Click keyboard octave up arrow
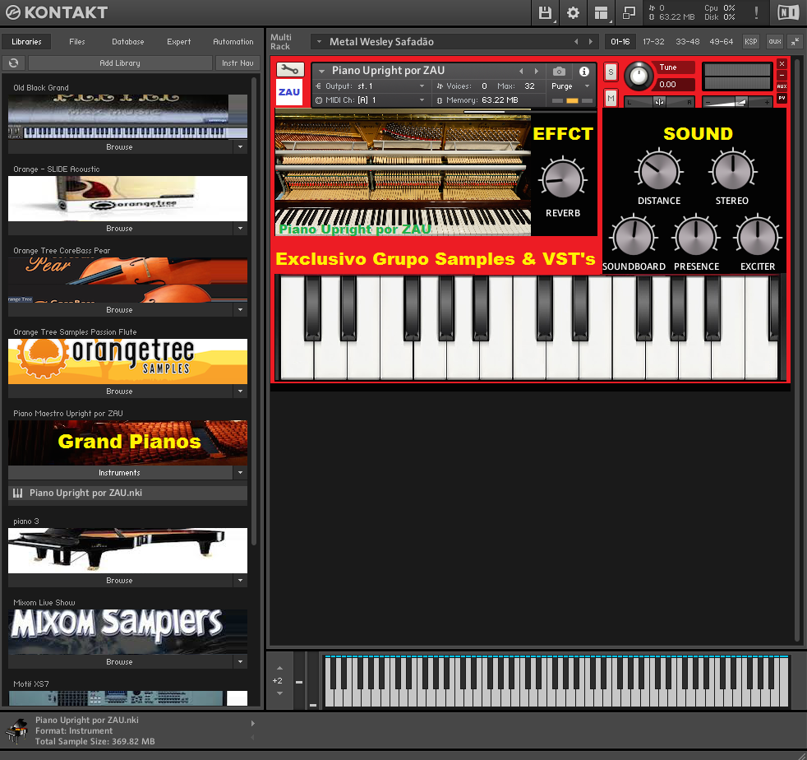 [279, 668]
